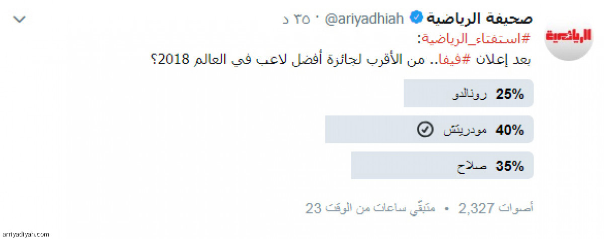This screenshot has width=604, height=239.
Task: Click the arriyadiyah.com watermark
Action: point(25,234)
